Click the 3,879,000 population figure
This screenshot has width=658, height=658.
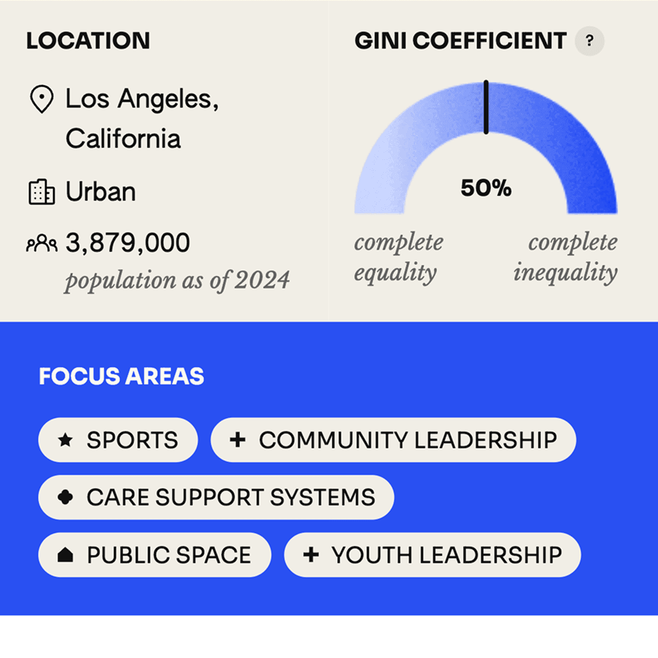coord(128,243)
